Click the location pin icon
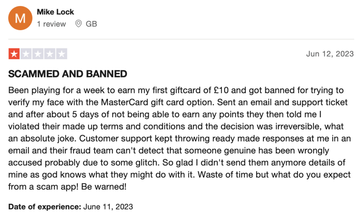The width and height of the screenshot is (363, 217). coord(78,24)
